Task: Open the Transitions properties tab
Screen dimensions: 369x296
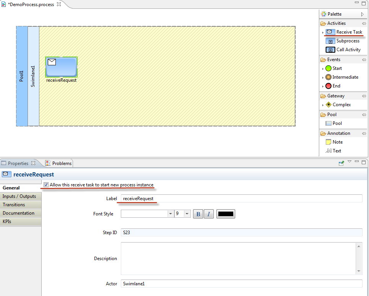Action: point(14,205)
